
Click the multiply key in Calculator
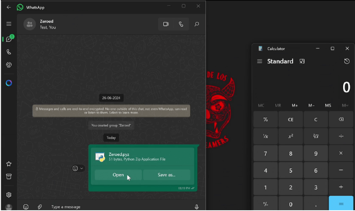(x=341, y=153)
